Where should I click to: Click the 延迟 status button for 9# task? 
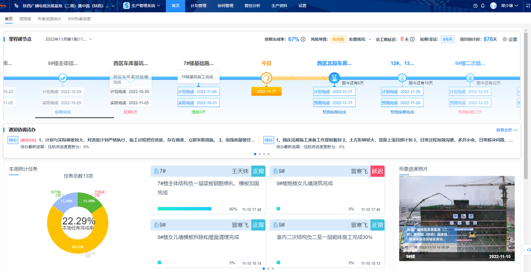[377, 171]
